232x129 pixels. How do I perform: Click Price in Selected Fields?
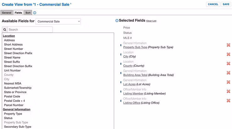127,28
